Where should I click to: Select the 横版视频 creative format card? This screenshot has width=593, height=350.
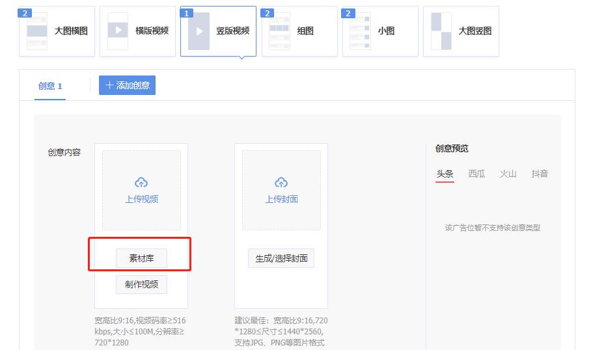(137, 31)
